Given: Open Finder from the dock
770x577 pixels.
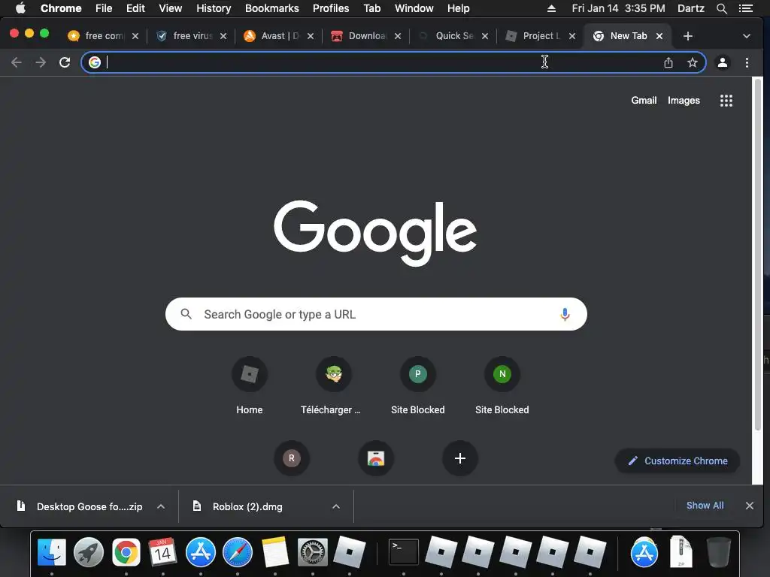Looking at the screenshot, I should 52,552.
